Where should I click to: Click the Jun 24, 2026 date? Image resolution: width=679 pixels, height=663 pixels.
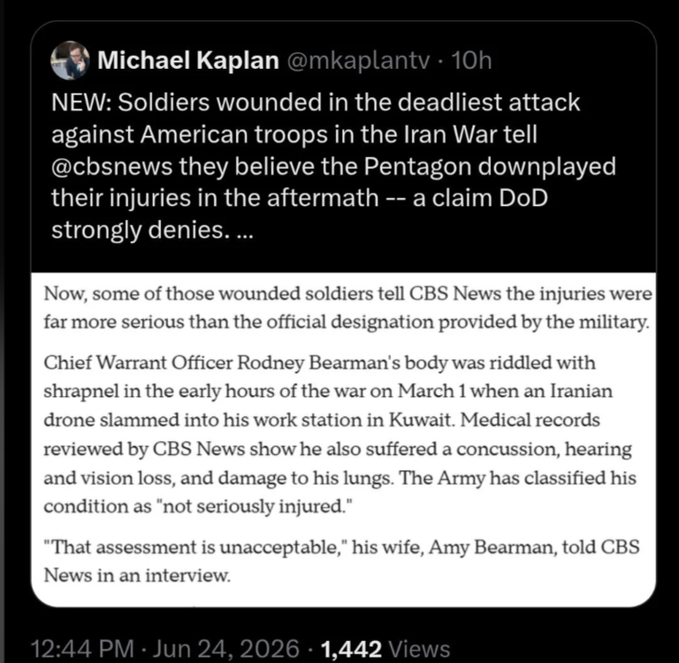[226, 649]
